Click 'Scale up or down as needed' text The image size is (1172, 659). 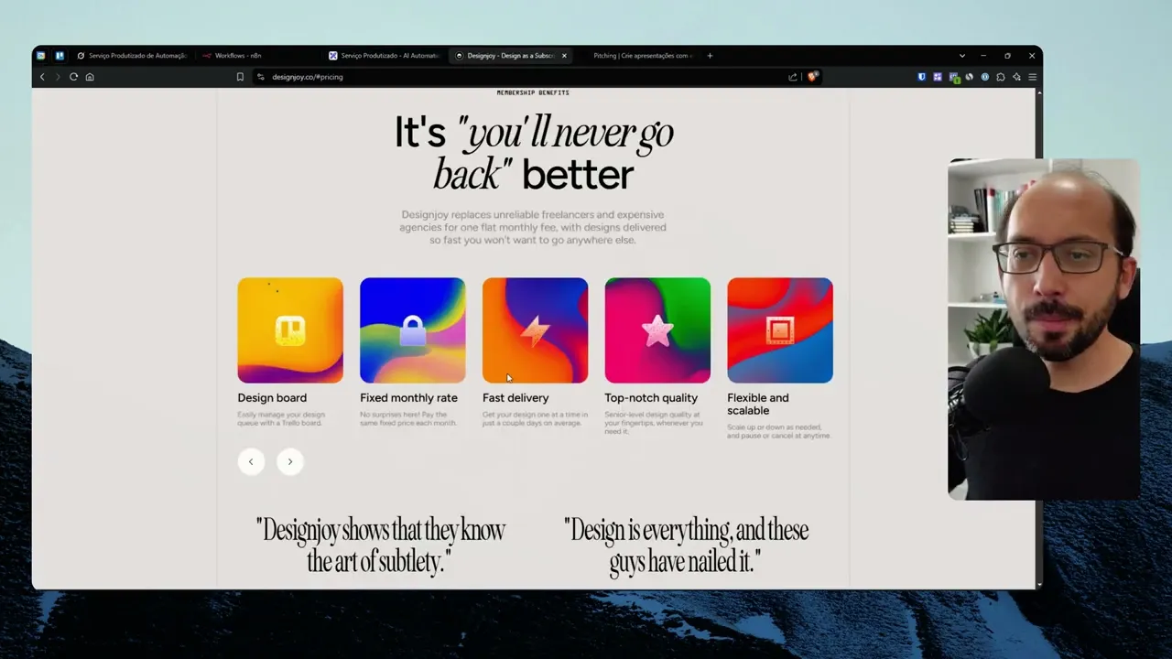(778, 431)
